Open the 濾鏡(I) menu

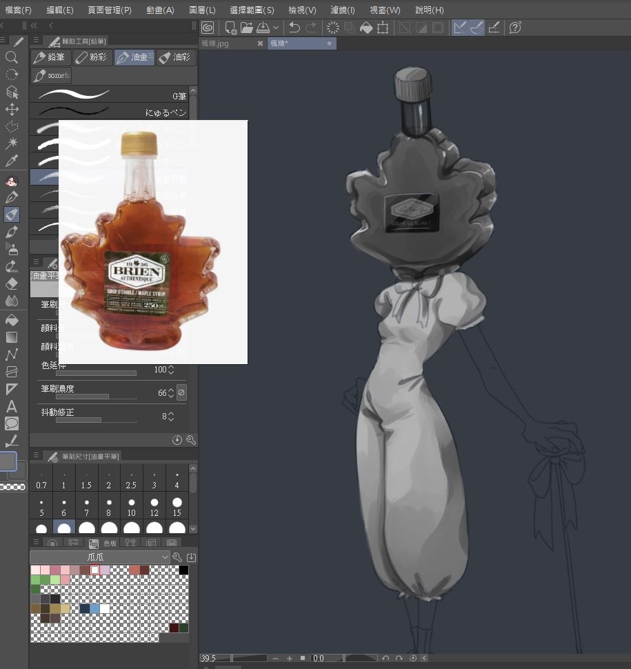point(343,10)
